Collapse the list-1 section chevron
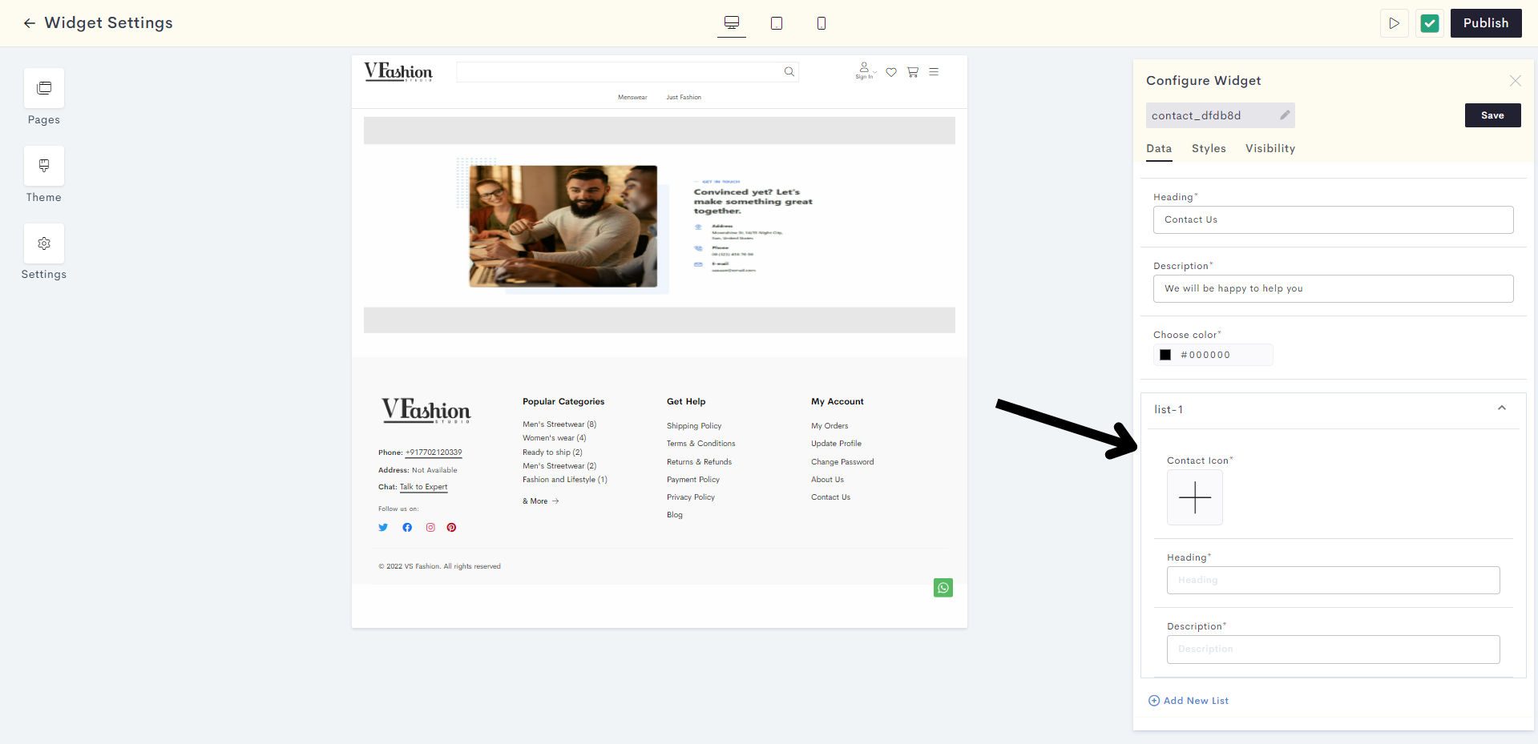Screen dimensions: 1538x744 coord(1502,408)
